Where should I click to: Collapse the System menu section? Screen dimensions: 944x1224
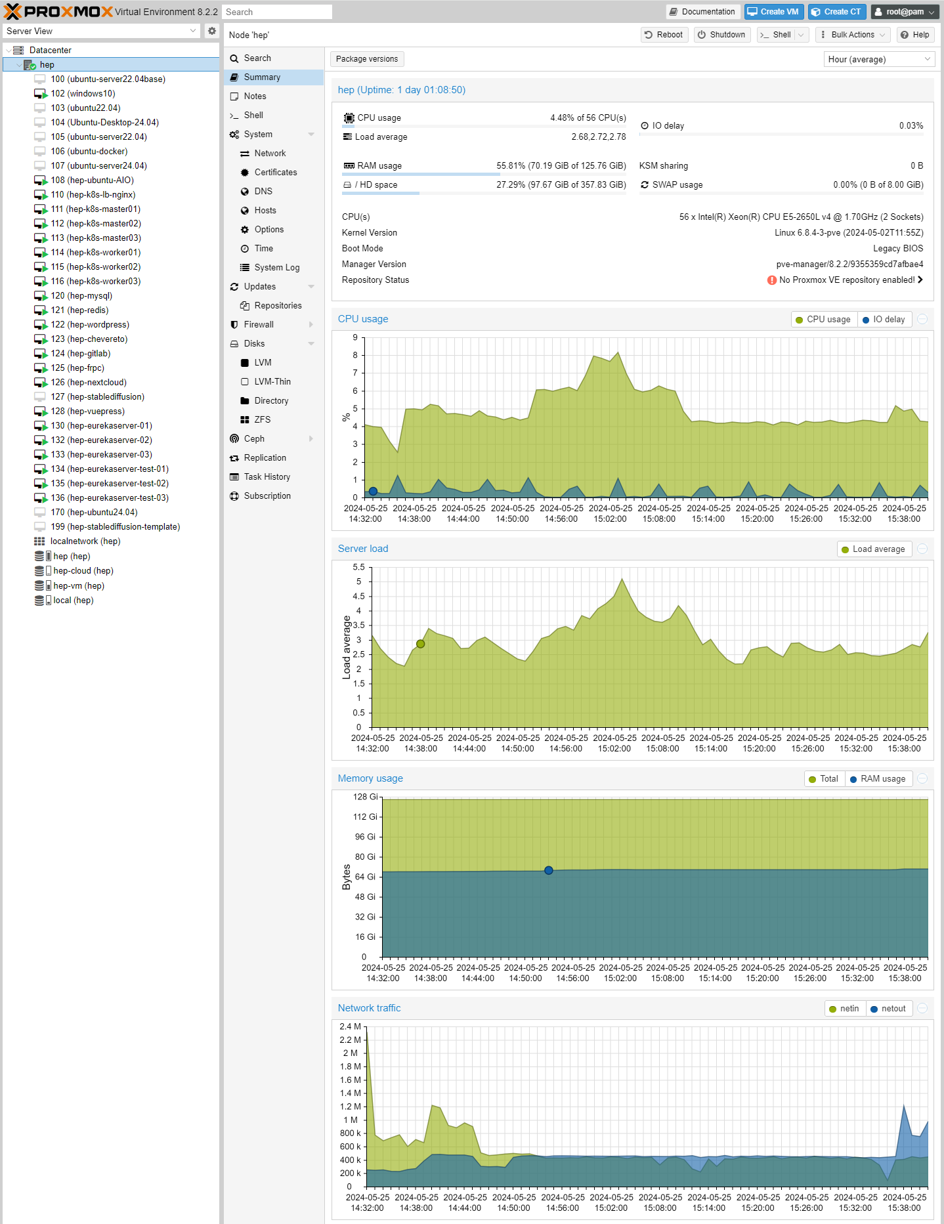pos(311,135)
